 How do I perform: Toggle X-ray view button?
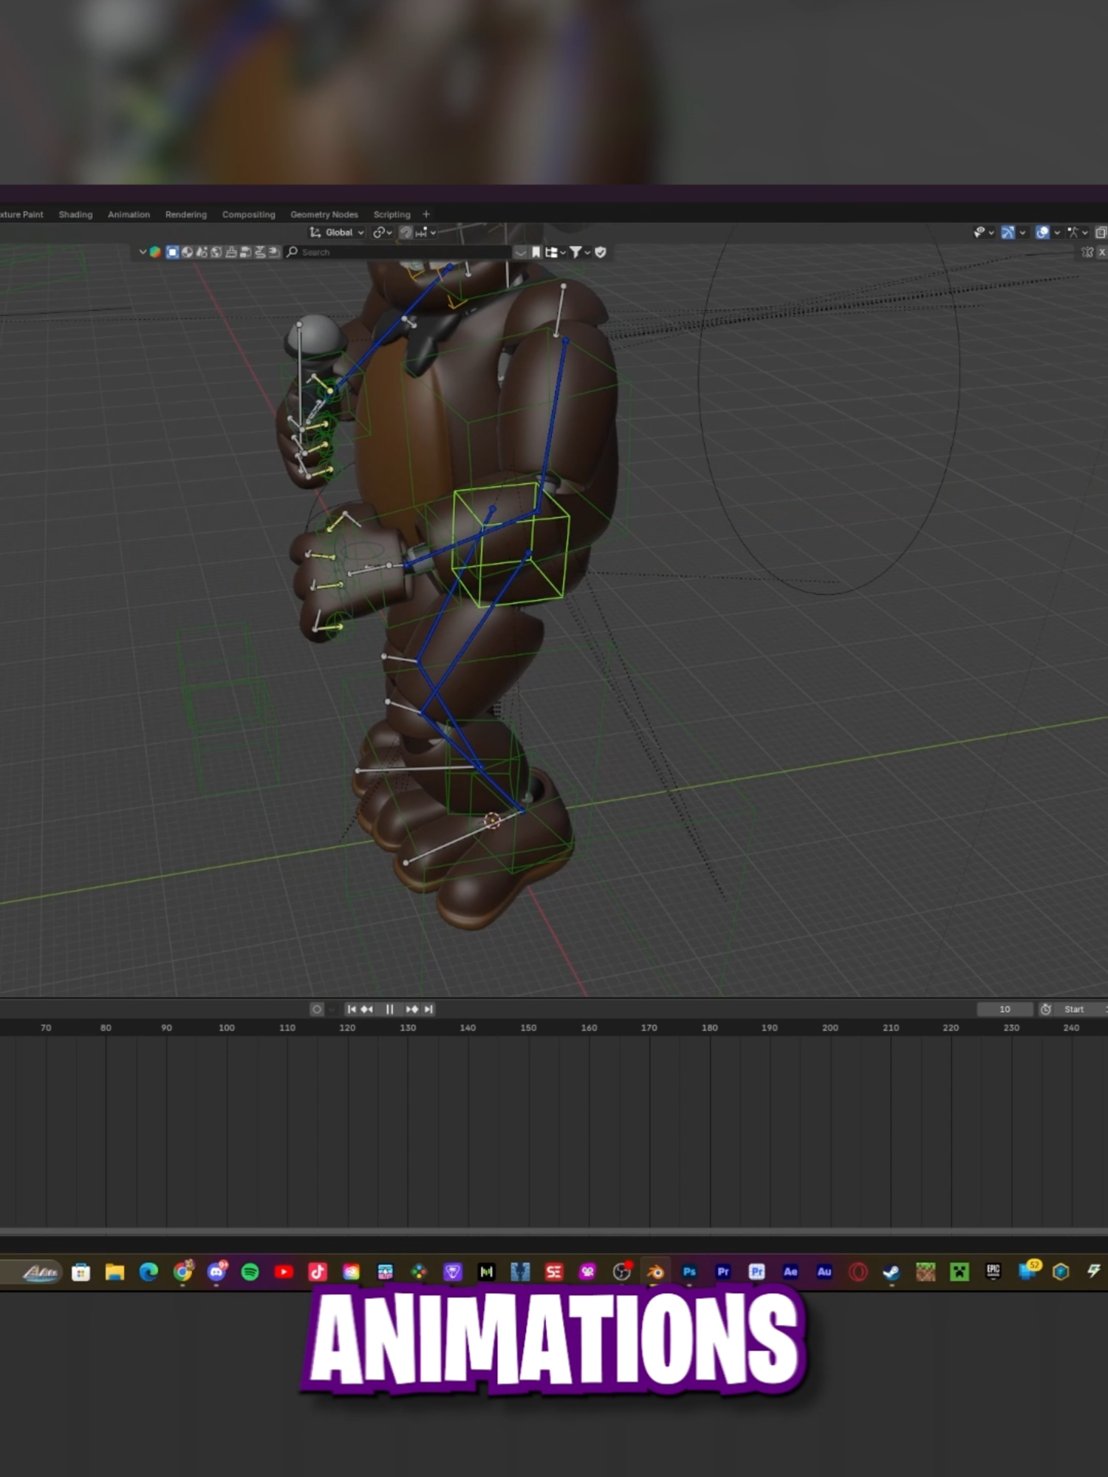[x=1101, y=233]
